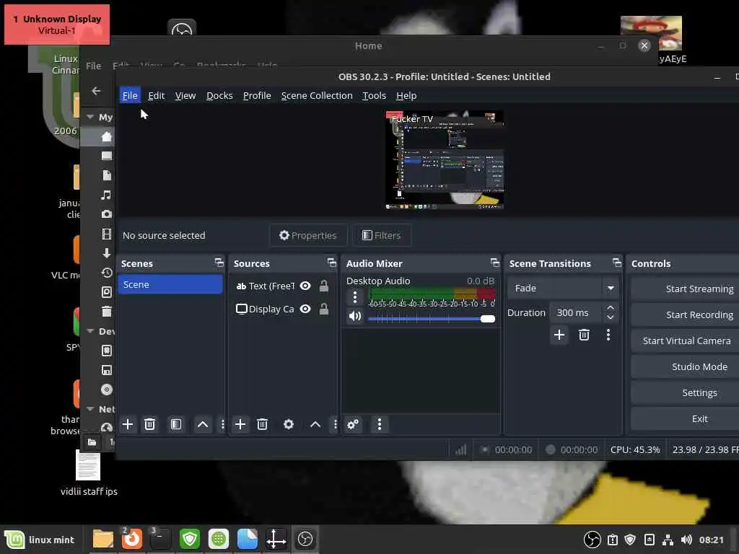Viewport: 739px width, 554px height.
Task: Pop out the Sources dock
Action: [x=332, y=263]
